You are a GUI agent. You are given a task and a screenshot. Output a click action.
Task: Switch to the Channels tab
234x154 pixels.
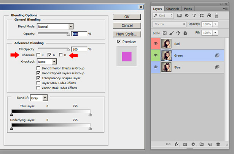(x=173, y=9)
